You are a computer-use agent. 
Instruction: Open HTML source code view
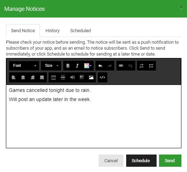(x=102, y=77)
